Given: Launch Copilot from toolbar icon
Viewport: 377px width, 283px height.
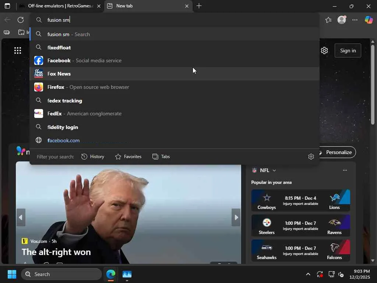Looking at the screenshot, I should tap(369, 20).
